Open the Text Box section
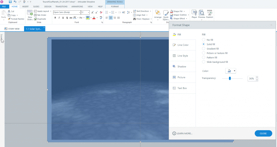Screen dimensions: 277x147 182,88
